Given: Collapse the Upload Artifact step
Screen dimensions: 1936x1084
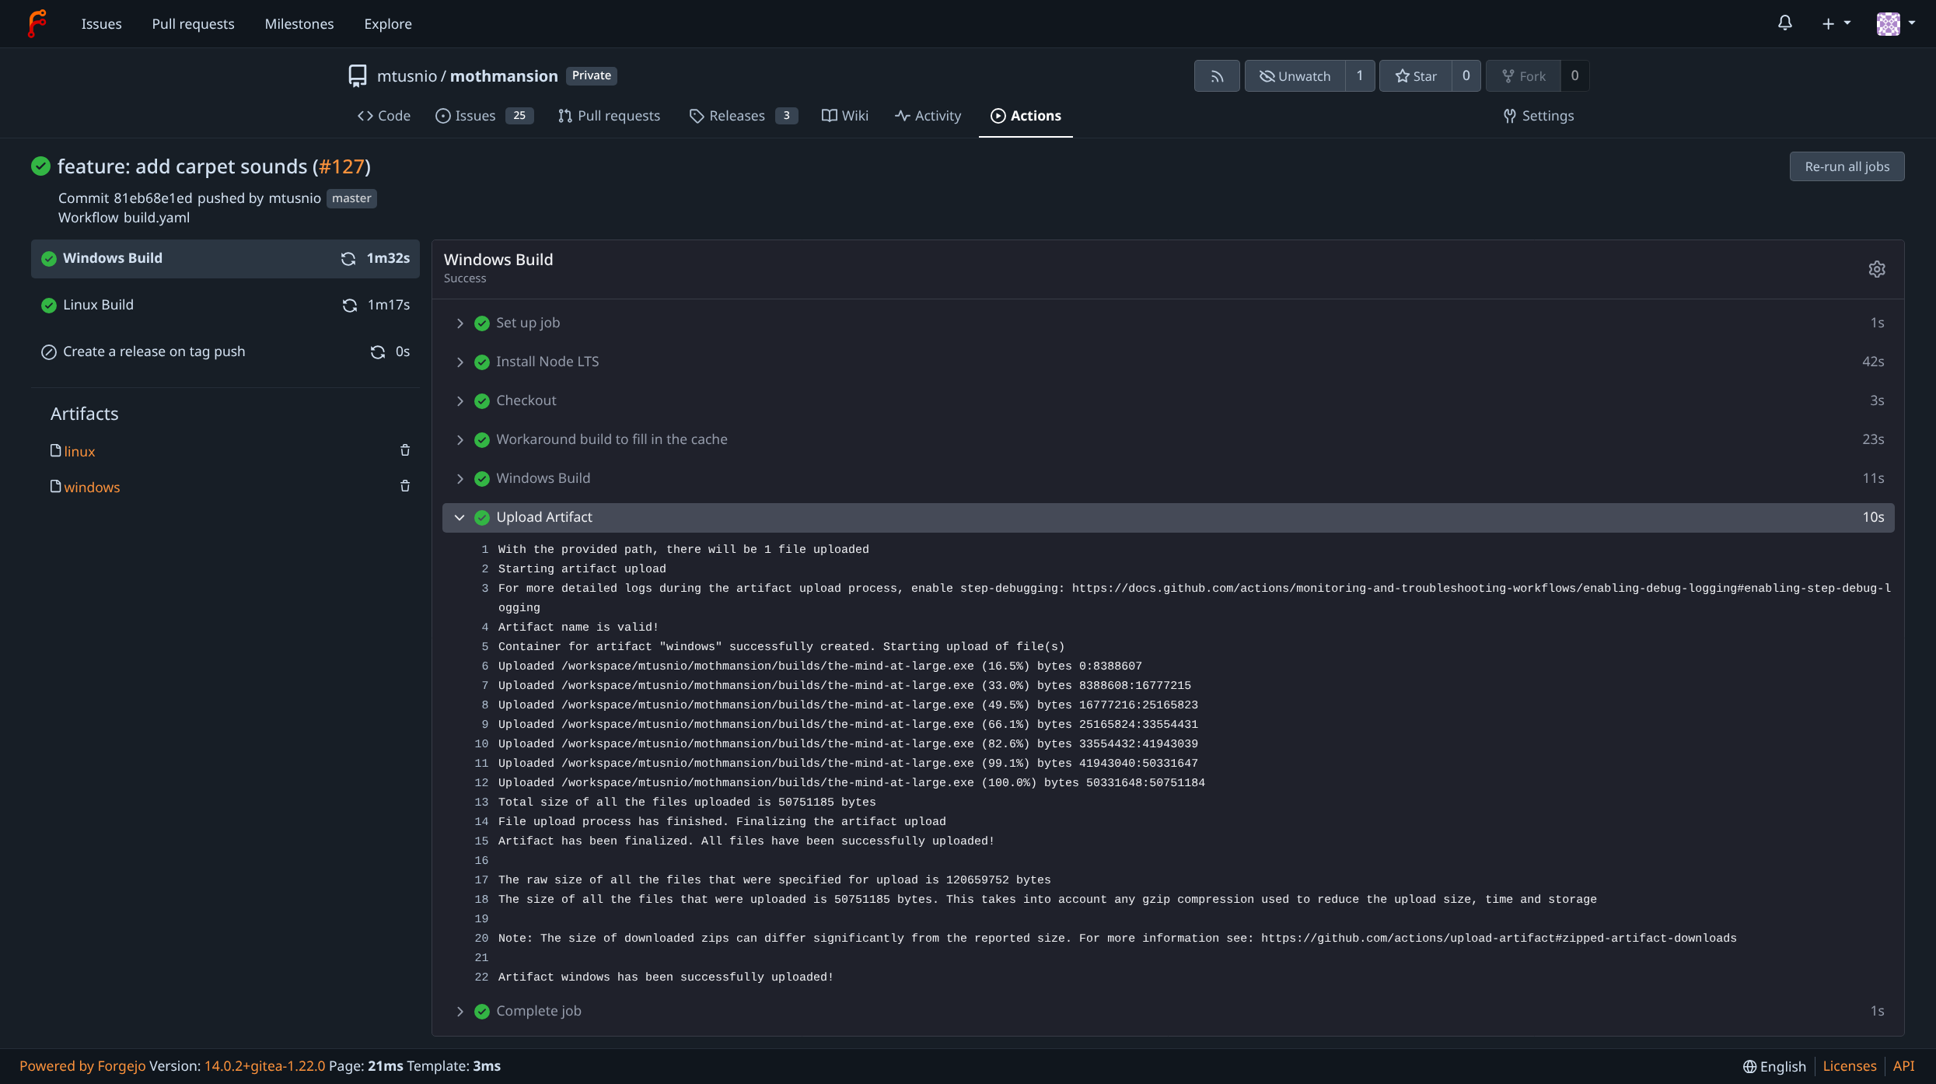Looking at the screenshot, I should coord(460,518).
